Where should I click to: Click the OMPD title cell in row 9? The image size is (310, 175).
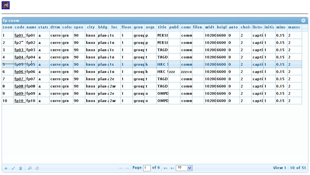(x=162, y=93)
